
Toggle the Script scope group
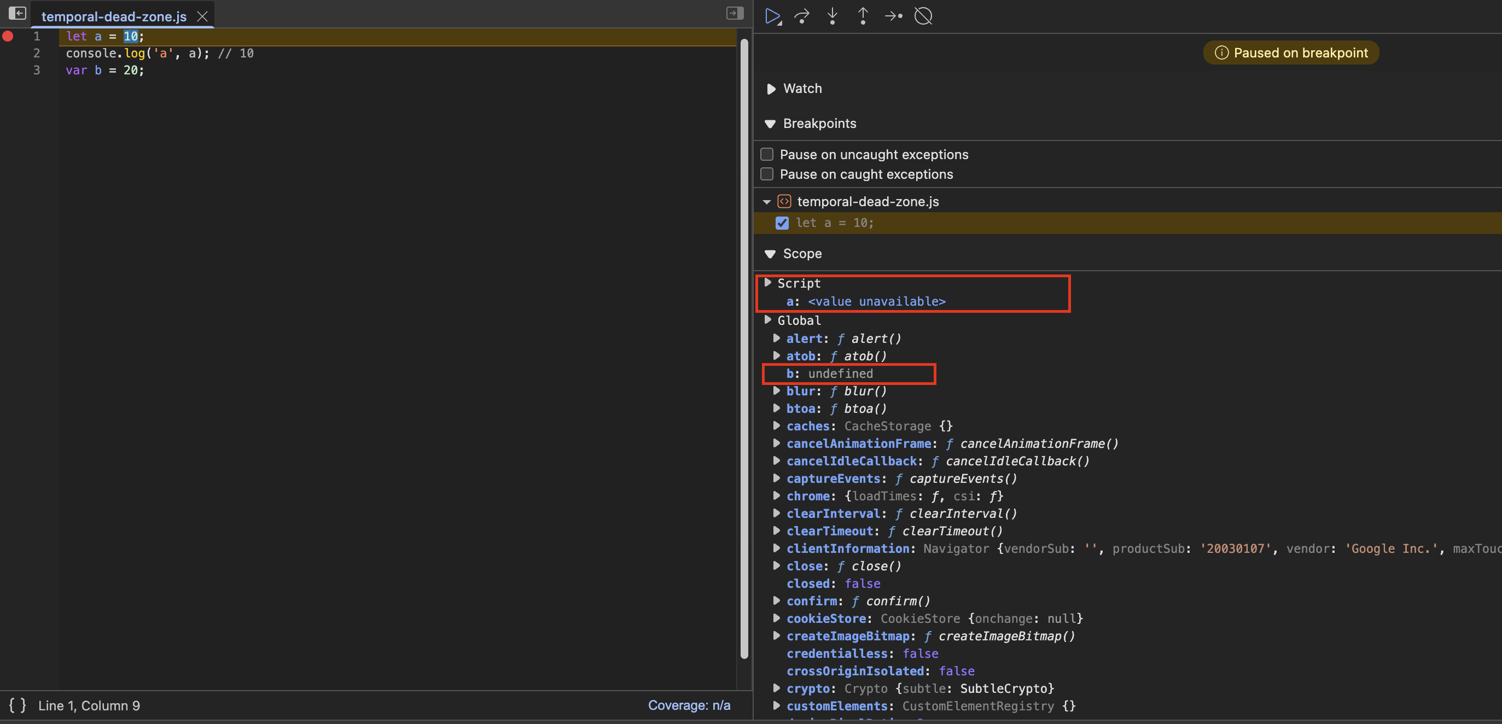(768, 283)
